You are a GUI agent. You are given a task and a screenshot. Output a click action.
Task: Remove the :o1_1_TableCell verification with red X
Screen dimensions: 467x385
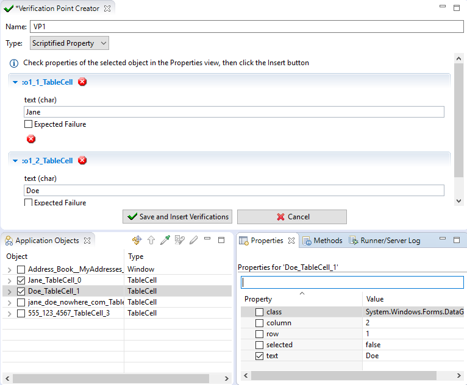83,82
